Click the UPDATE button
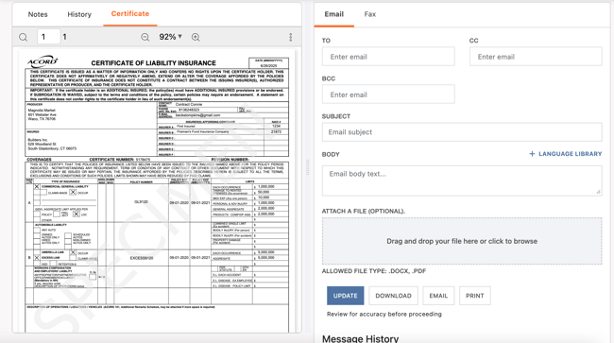Image resolution: width=614 pixels, height=343 pixels. 345,296
